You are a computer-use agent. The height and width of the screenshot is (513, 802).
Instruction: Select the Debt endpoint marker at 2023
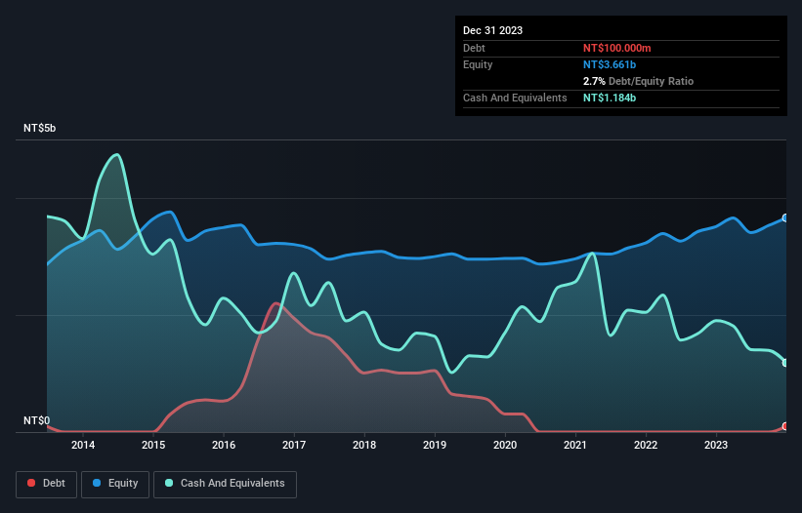coord(785,426)
